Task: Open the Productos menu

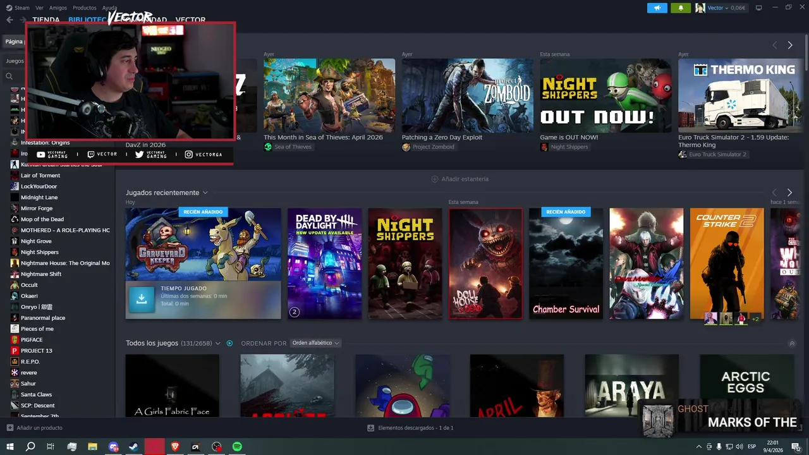Action: pyautogui.click(x=85, y=8)
